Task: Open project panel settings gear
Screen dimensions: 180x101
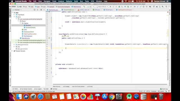Action: 41,10
